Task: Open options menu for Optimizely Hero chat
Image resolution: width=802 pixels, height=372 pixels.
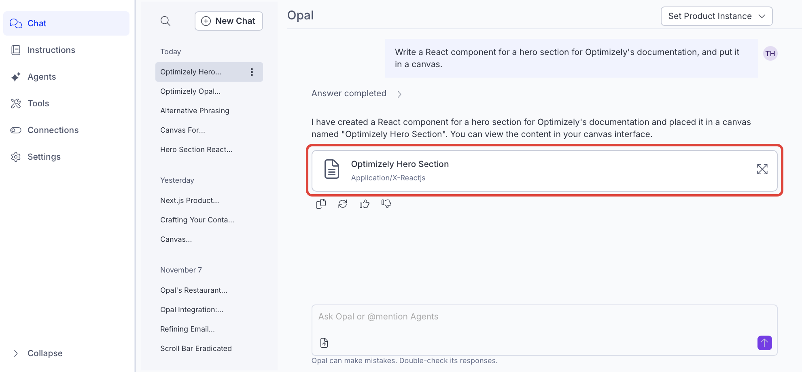Action: point(252,72)
